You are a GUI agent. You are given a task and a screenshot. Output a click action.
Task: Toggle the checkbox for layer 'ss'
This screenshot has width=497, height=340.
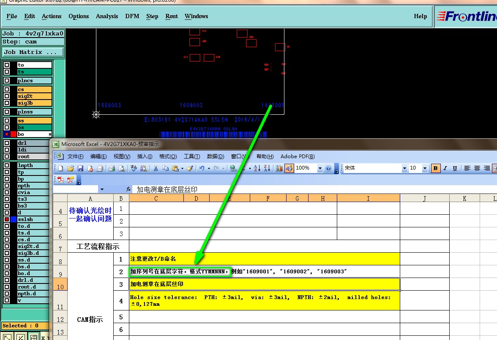(7, 121)
